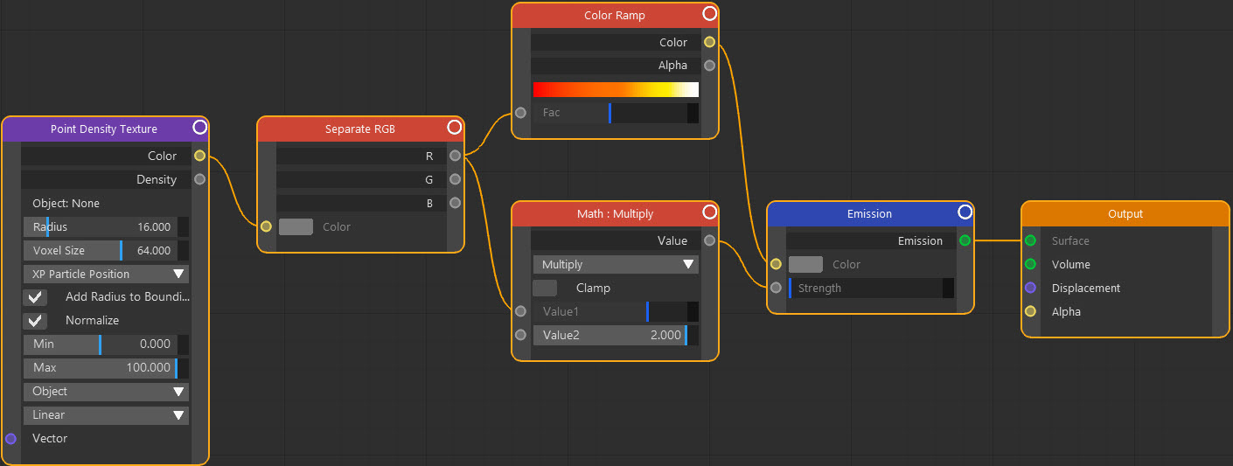
Task: Select the Output node title bar
Action: click(1125, 213)
